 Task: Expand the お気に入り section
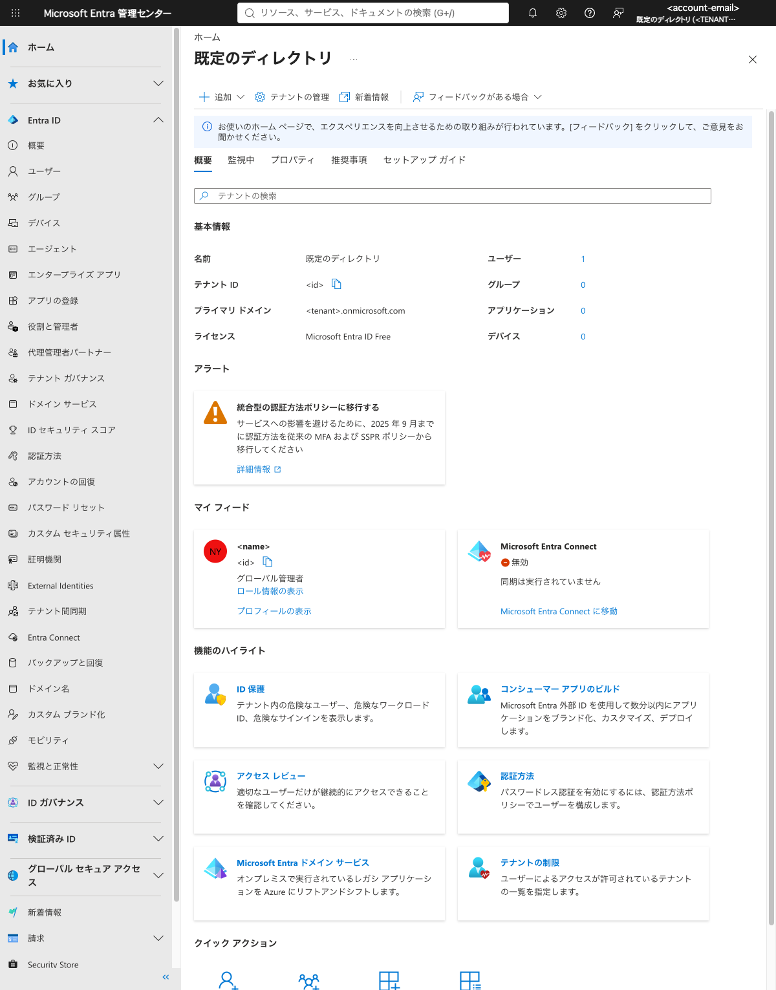[158, 83]
